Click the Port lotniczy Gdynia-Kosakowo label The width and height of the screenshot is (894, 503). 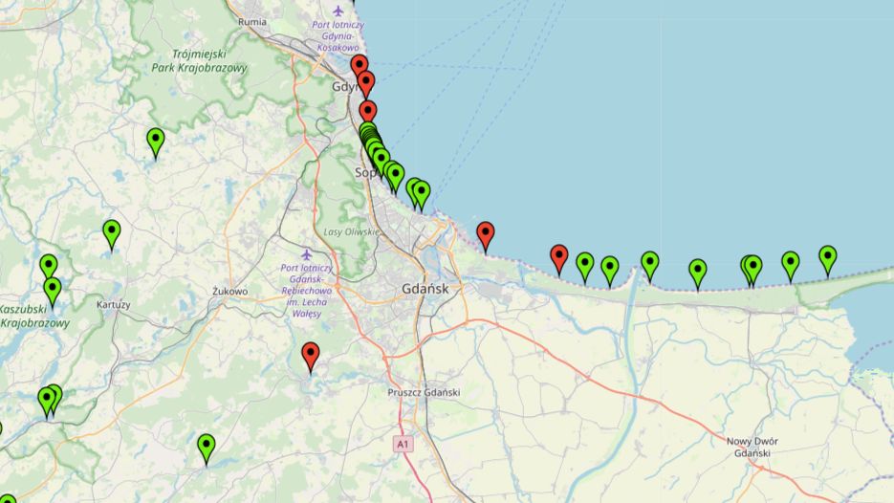[338, 36]
